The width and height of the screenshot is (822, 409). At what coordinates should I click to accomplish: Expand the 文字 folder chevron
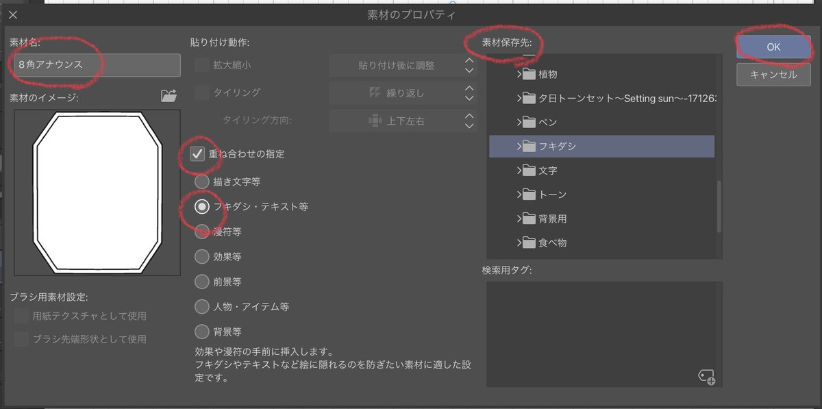click(519, 170)
